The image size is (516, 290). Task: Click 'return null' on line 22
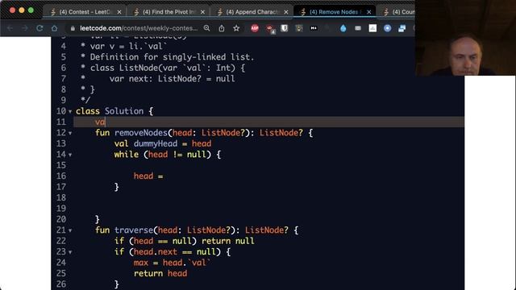pyautogui.click(x=227, y=241)
